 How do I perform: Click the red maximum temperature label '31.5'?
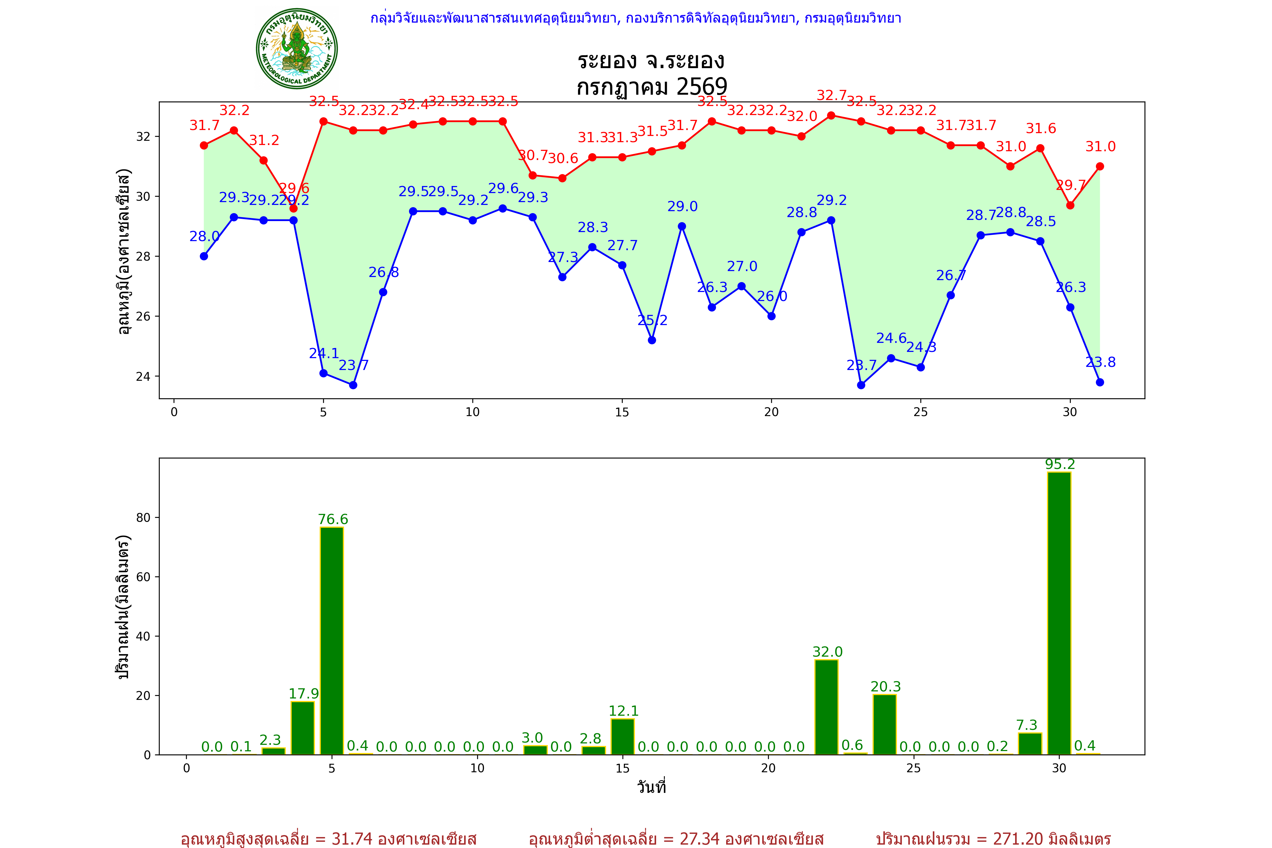(653, 131)
